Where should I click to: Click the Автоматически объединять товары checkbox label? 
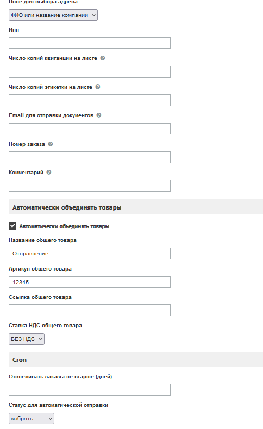64,226
